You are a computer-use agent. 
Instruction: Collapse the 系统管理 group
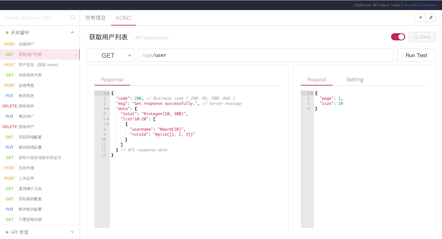[x=72, y=33]
